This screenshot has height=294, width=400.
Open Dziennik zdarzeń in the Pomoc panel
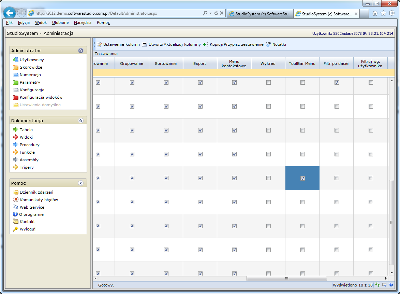[36, 192]
